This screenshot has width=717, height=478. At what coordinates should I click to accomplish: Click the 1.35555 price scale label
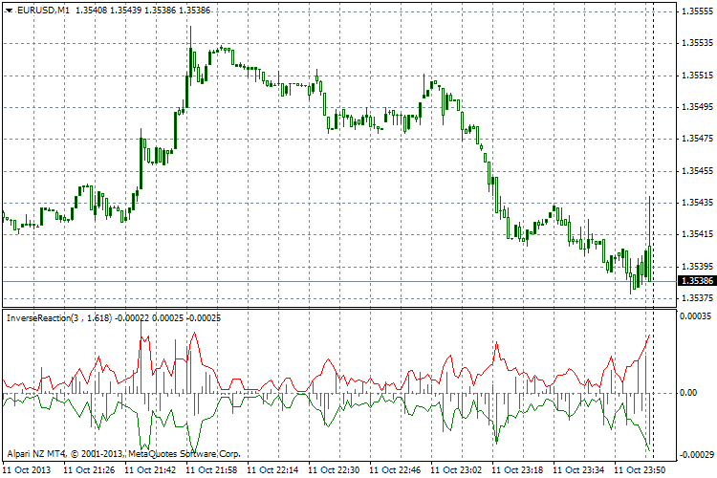click(695, 11)
